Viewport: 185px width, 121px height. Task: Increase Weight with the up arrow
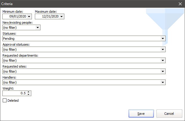pos(28,92)
